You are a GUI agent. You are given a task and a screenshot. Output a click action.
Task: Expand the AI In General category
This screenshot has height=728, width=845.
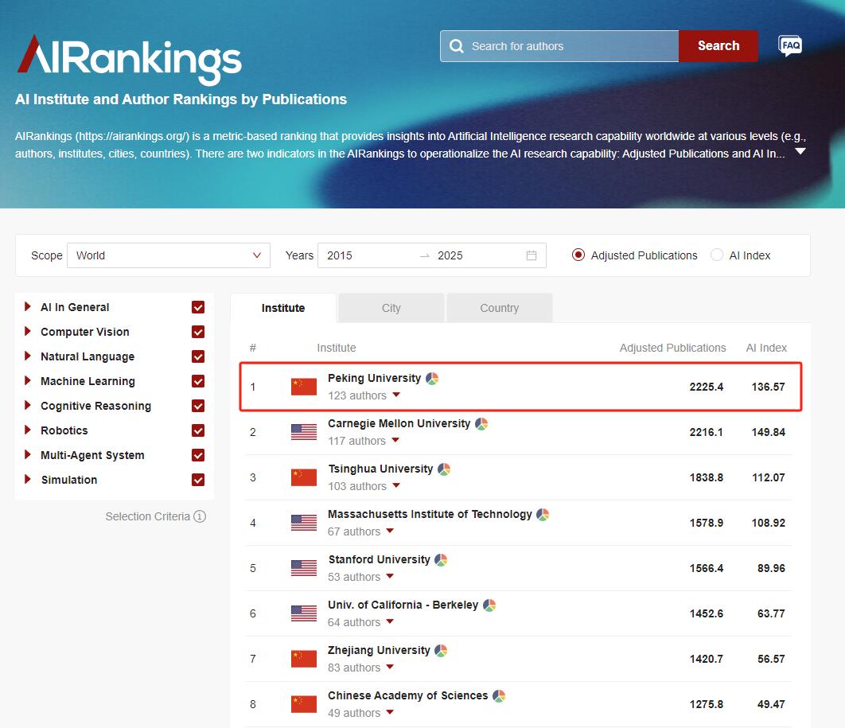28,306
